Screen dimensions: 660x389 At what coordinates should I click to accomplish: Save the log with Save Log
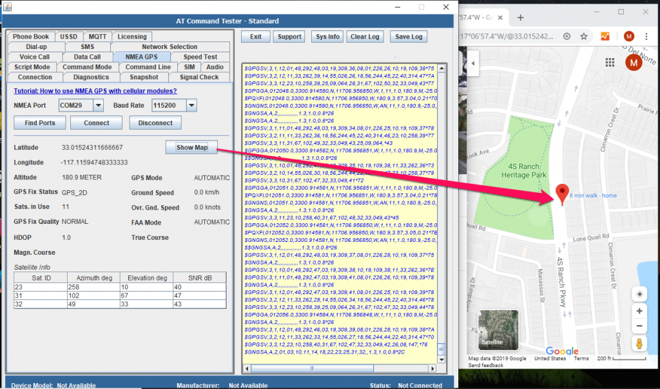pyautogui.click(x=409, y=37)
